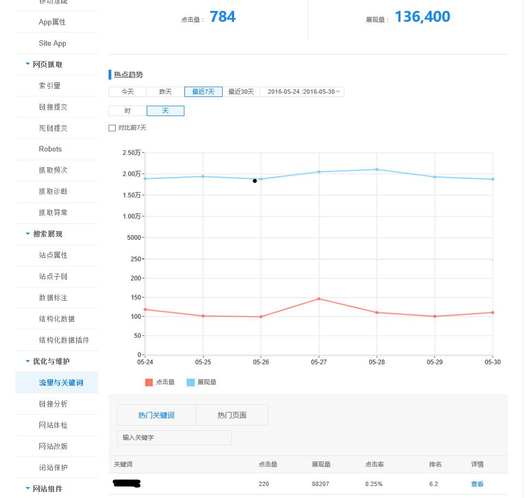Image resolution: width=526 pixels, height=498 pixels.
Task: Switch chart granularity to 时 (hourly)
Action: point(127,111)
